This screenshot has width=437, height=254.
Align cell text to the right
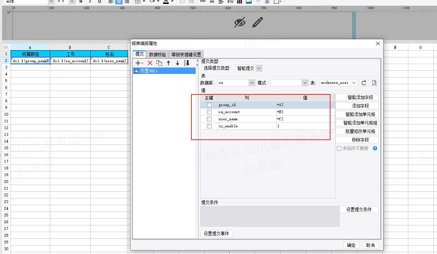(127, 1)
